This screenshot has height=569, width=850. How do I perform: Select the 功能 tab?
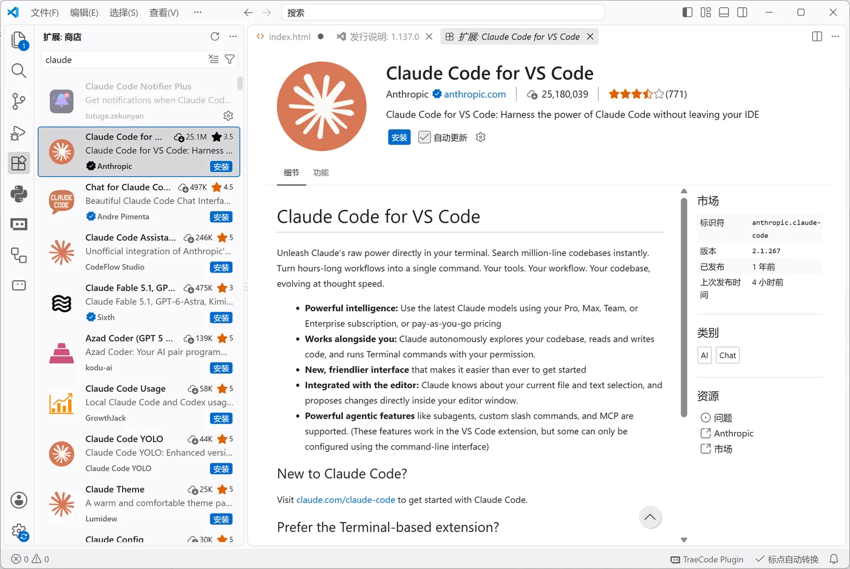coord(321,173)
